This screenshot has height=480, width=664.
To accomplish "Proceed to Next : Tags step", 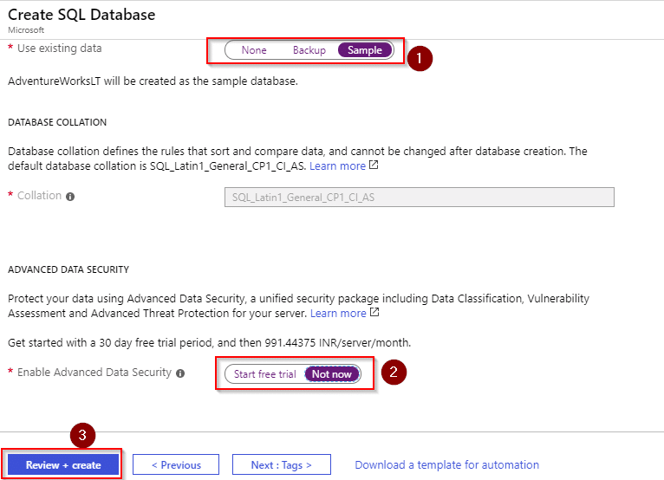I will coord(281,464).
